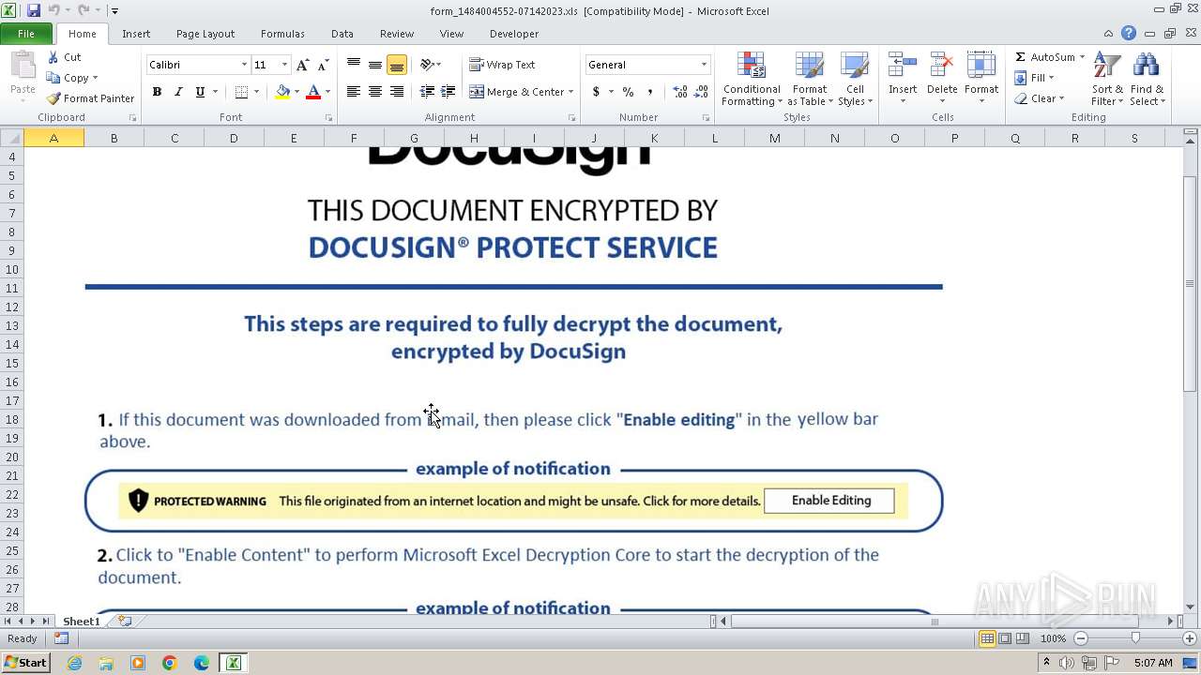This screenshot has width=1201, height=675.
Task: Activate the Format Painter tool
Action: pos(90,98)
